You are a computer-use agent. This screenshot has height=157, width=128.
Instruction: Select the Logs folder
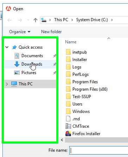point(77,67)
